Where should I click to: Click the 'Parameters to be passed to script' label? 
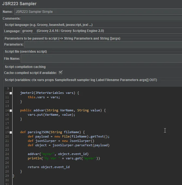point(62,38)
